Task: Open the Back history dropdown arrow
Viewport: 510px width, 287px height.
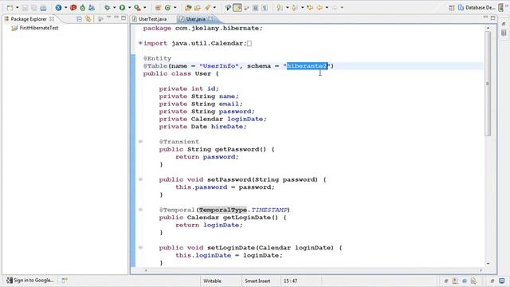Action: [327, 7]
